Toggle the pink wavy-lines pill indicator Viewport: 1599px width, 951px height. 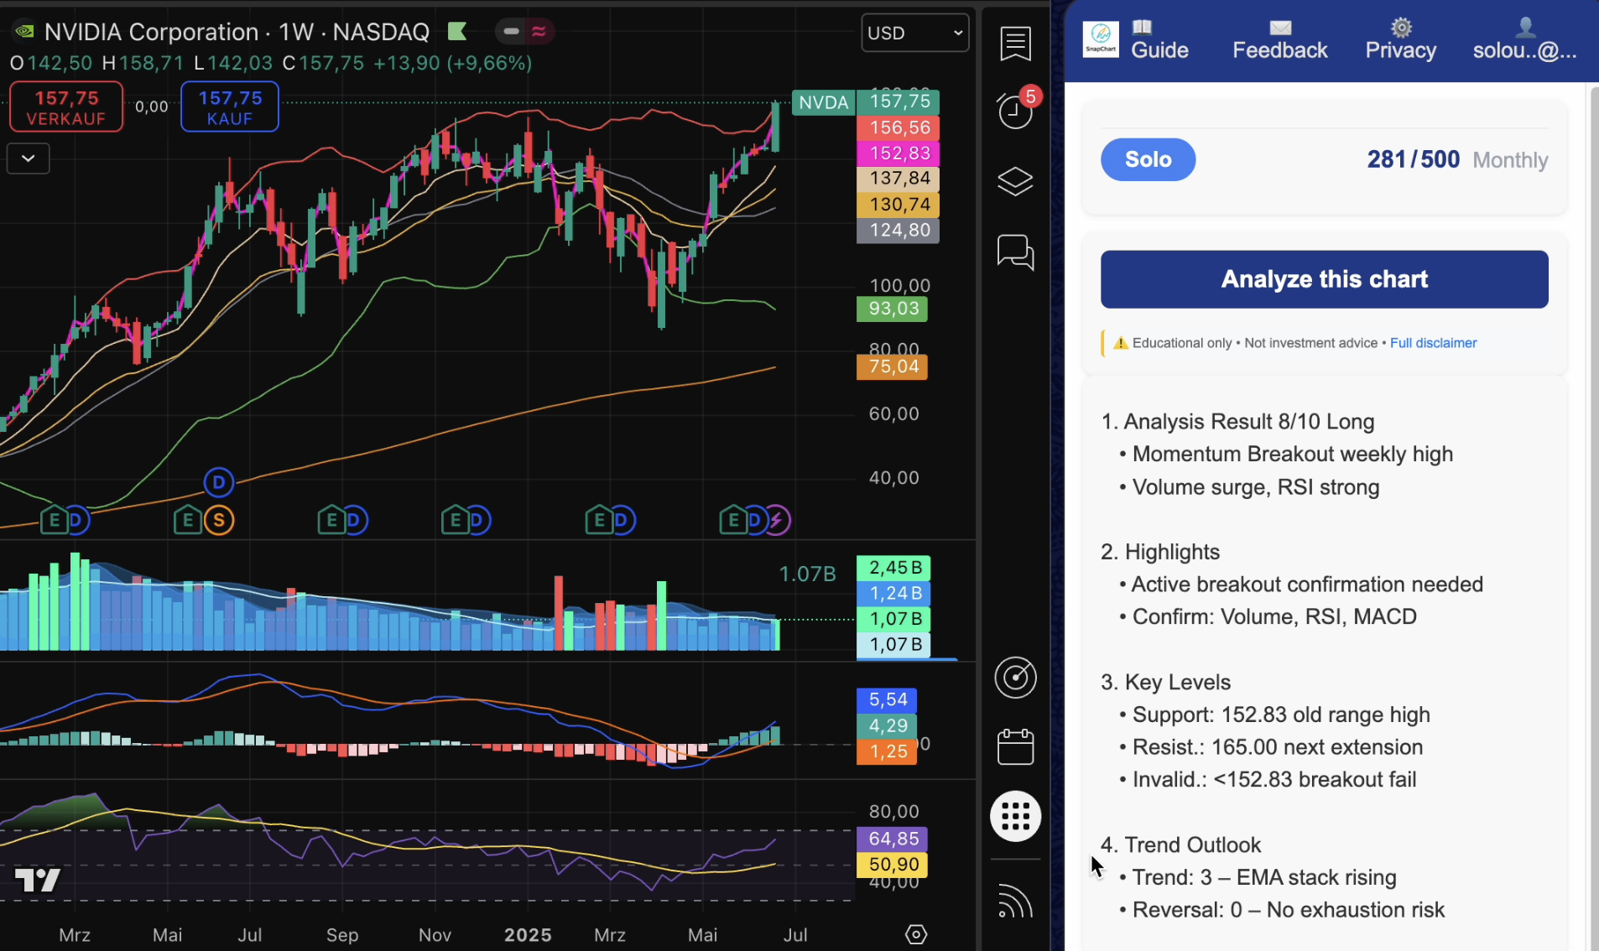tap(539, 32)
